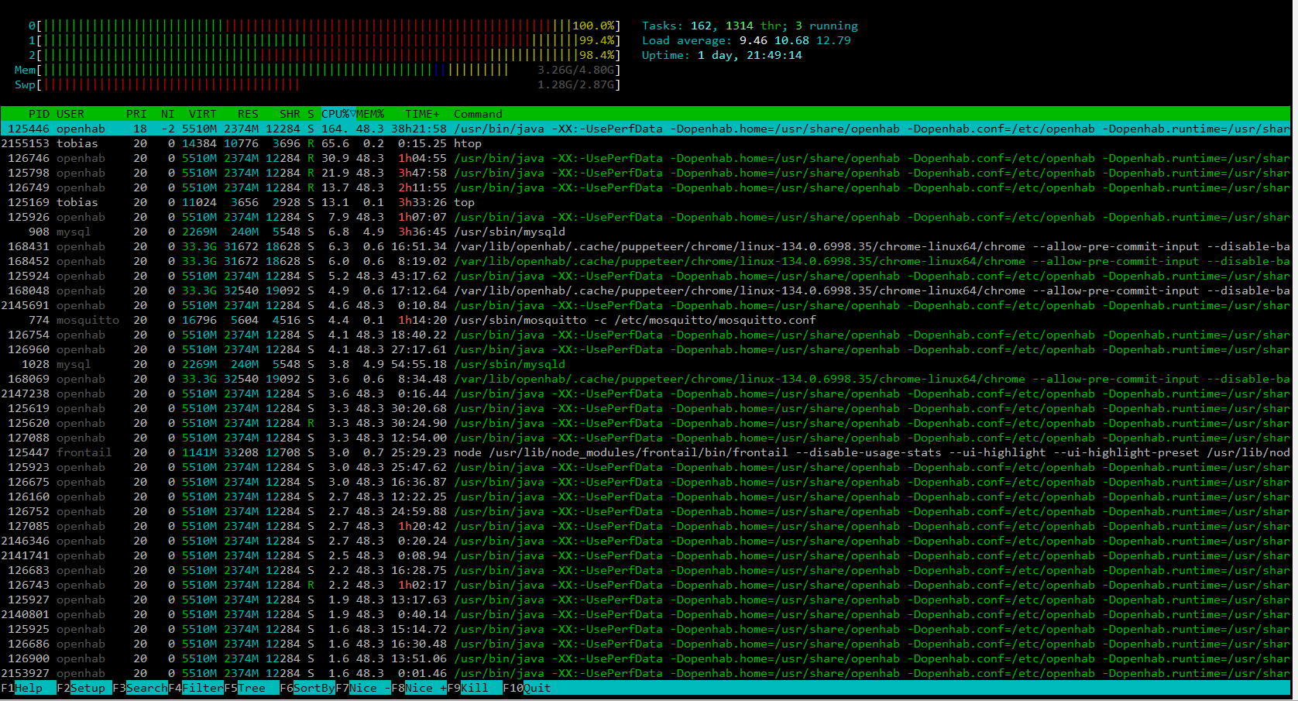This screenshot has height=701, width=1298.
Task: Activate F3 Search
Action: pos(140,688)
